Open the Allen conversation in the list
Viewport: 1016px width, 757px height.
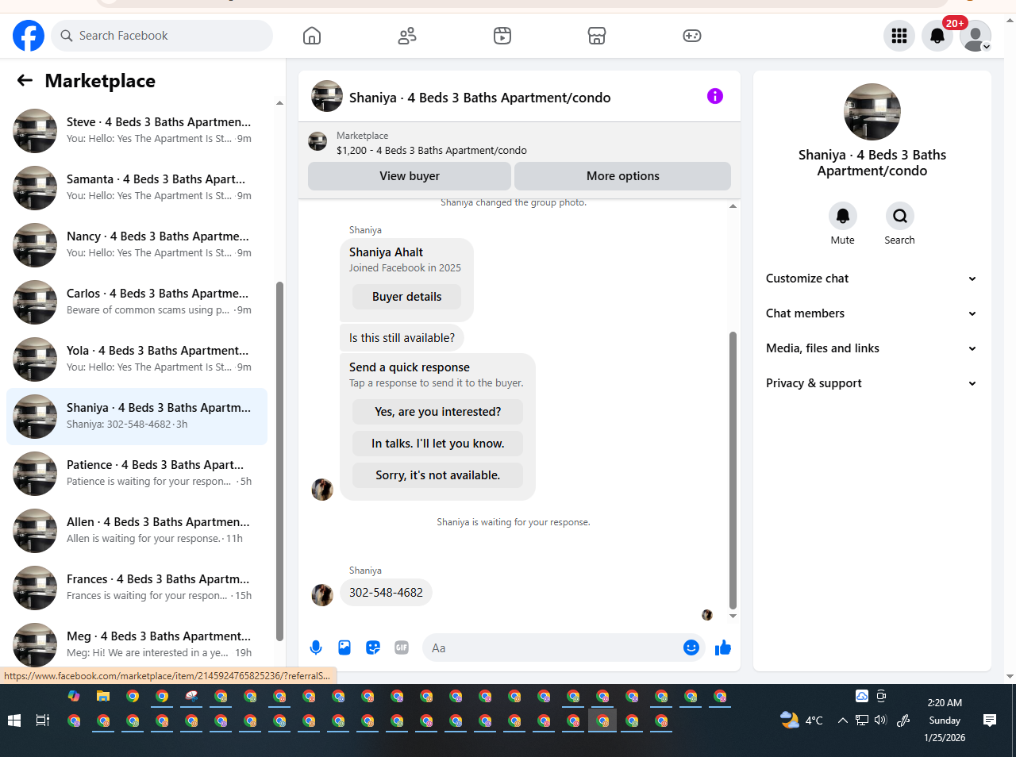[137, 531]
